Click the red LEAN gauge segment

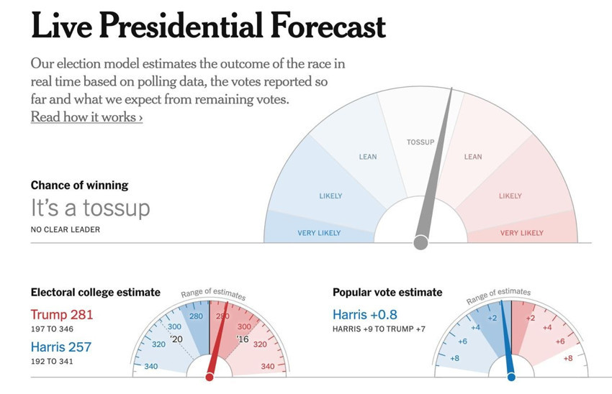pyautogui.click(x=473, y=157)
